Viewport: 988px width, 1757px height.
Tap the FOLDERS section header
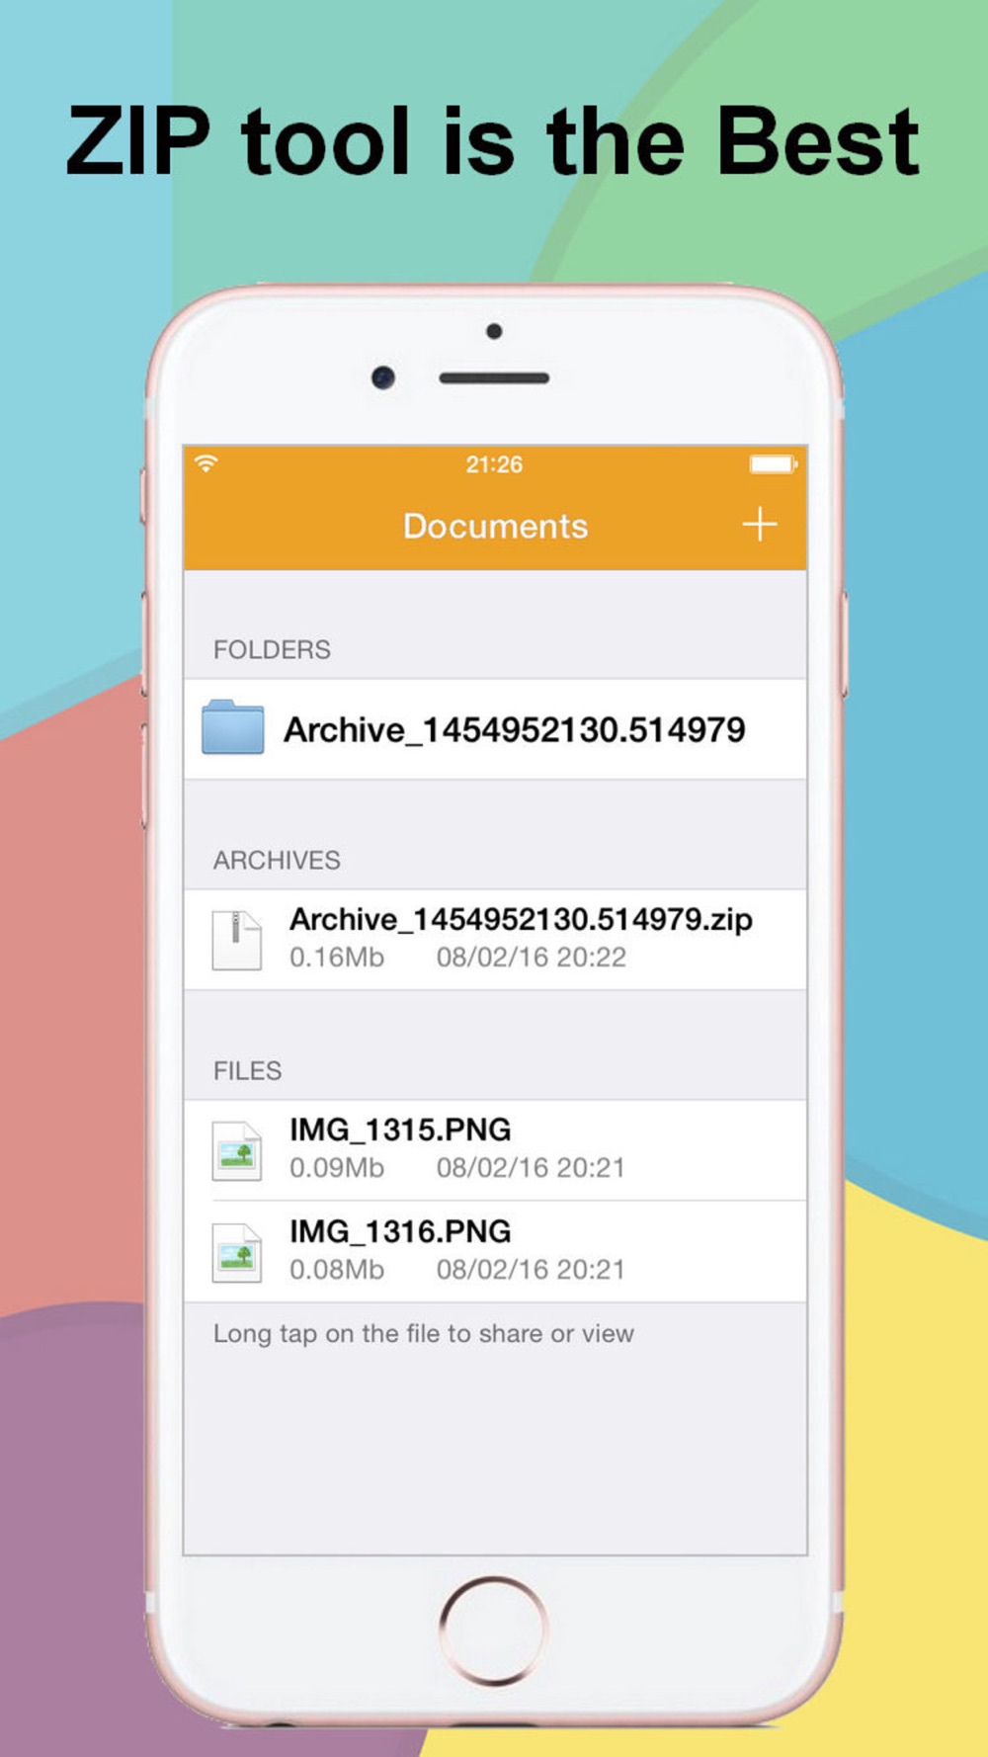coord(272,649)
